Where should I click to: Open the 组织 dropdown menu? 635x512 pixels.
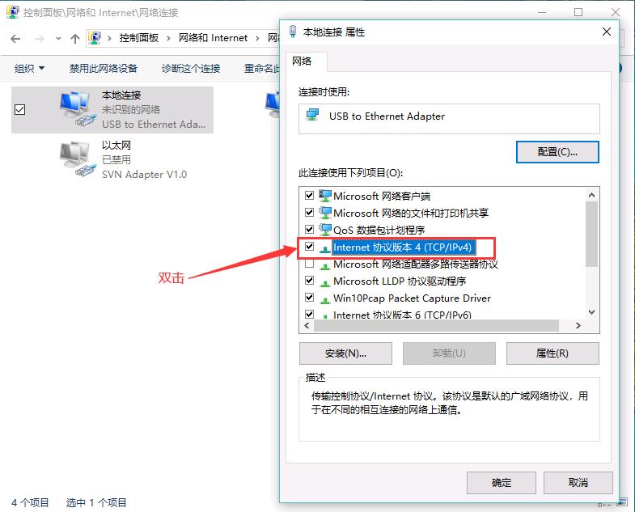click(29, 69)
